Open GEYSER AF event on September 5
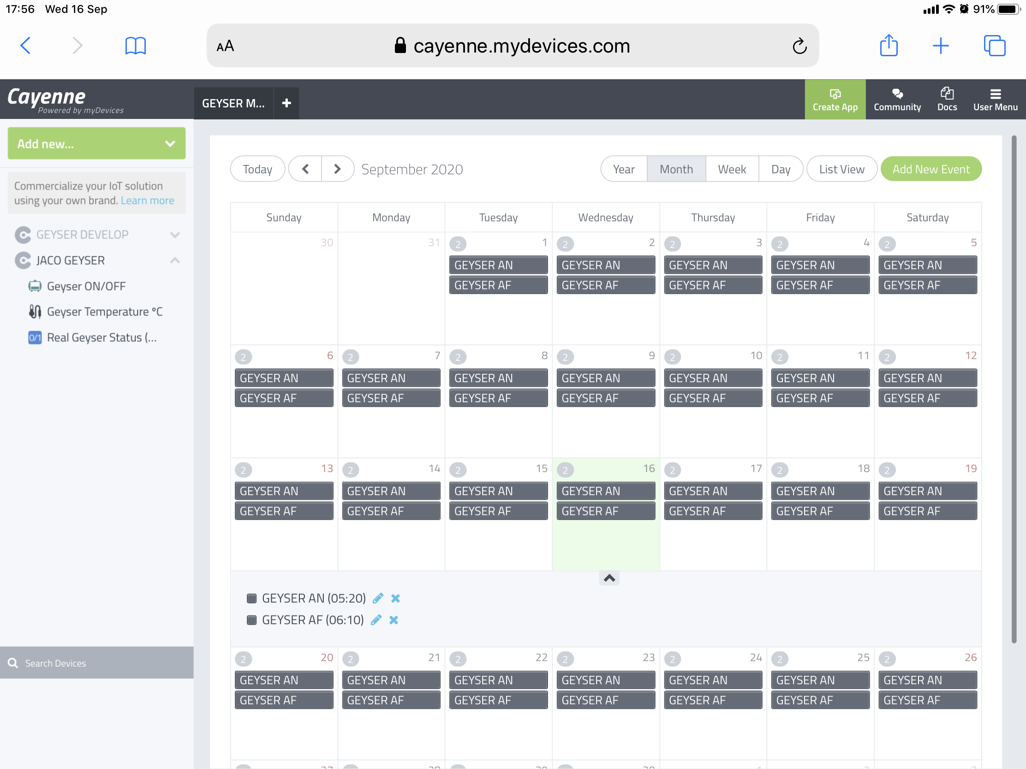Screen dimensions: 1026x769 click(928, 285)
